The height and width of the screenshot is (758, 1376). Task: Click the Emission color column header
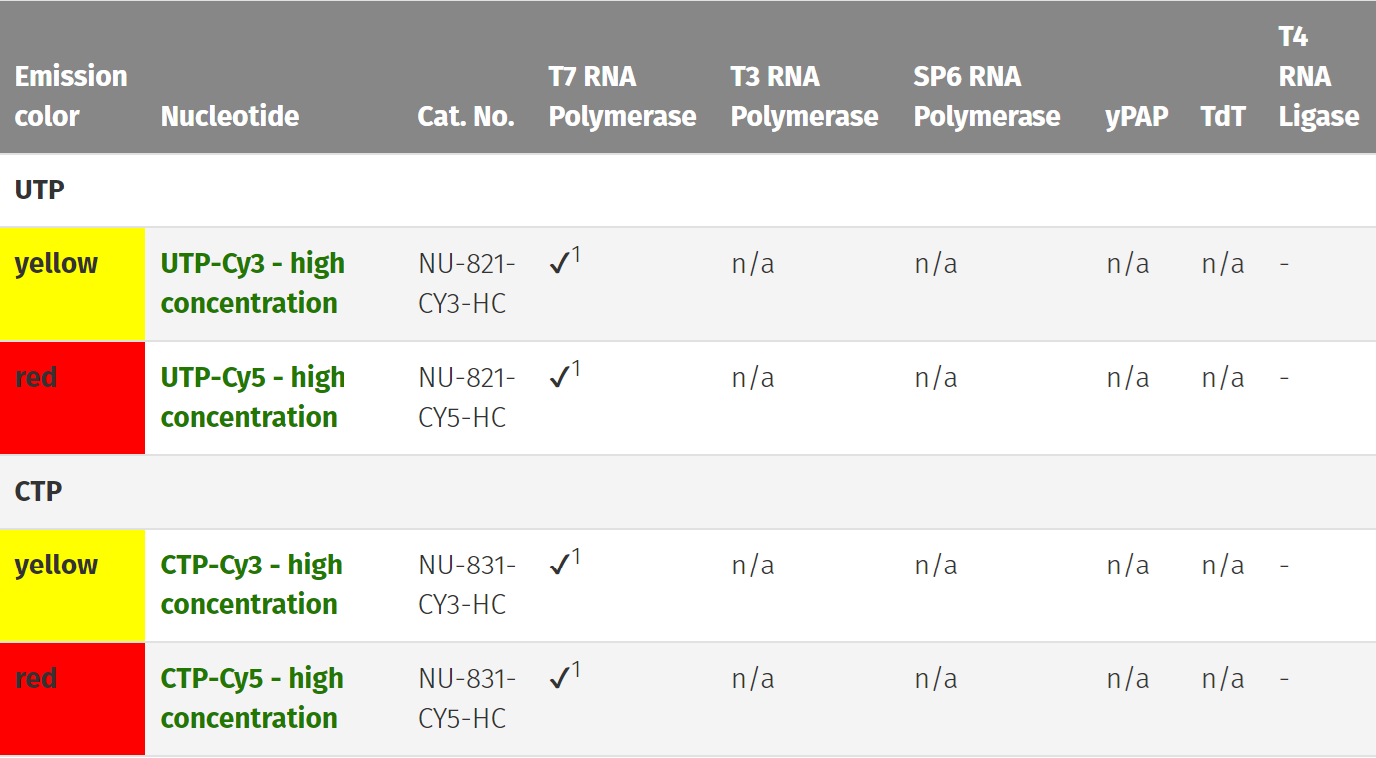(x=71, y=96)
